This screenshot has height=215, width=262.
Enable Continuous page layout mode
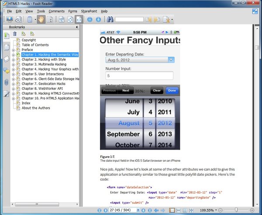(179, 210)
